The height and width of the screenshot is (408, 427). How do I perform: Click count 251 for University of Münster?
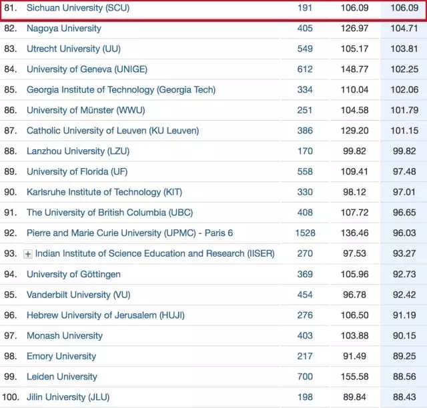point(305,110)
